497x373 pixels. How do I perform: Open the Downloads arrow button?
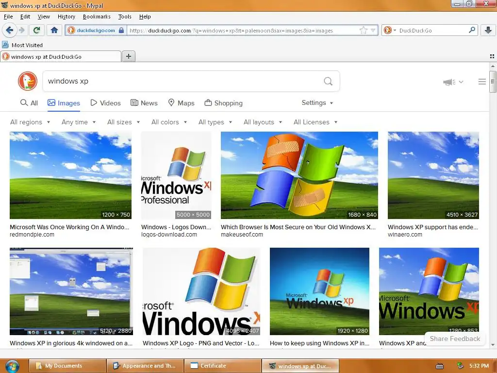(x=488, y=30)
